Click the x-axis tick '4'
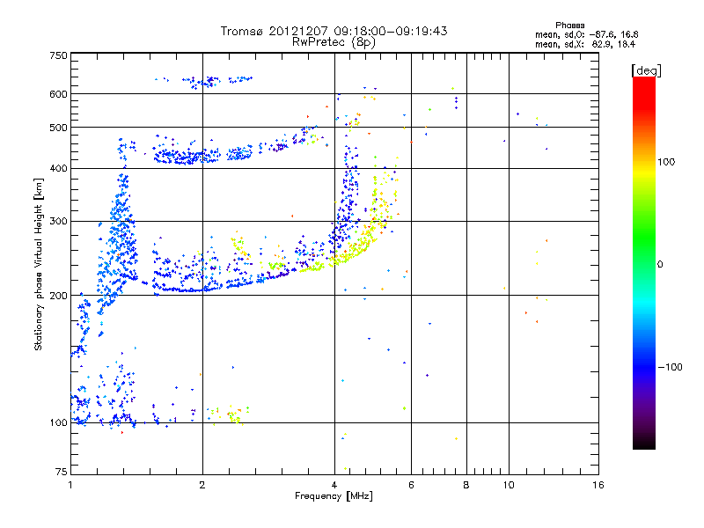The width and height of the screenshot is (704, 528). click(x=334, y=485)
